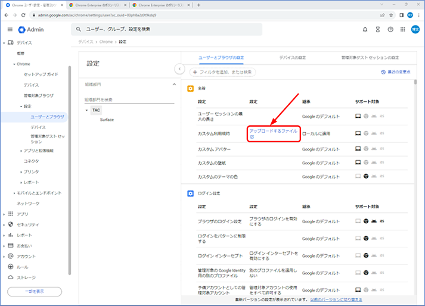Viewport: 425px width, 306px height.
Task: Collapse the デバイス sidebar section
Action: point(4,43)
